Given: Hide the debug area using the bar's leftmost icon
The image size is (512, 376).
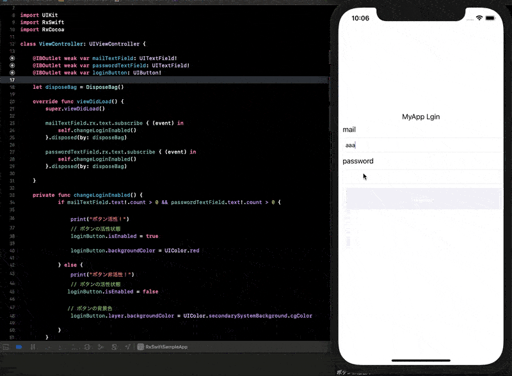Looking at the screenshot, I should point(6,347).
